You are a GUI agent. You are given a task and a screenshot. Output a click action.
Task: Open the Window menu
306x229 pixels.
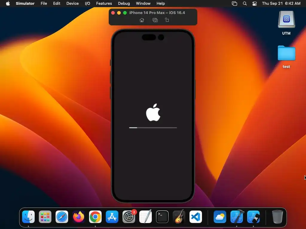pyautogui.click(x=143, y=3)
